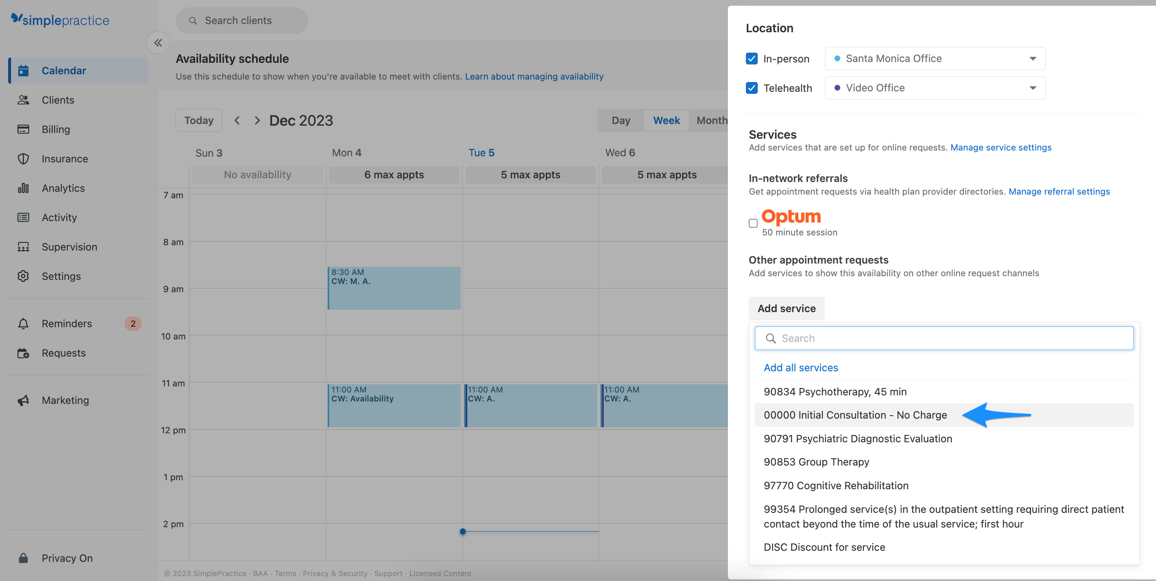Check the Optum 50 minute session box
This screenshot has width=1156, height=581.
tap(753, 223)
